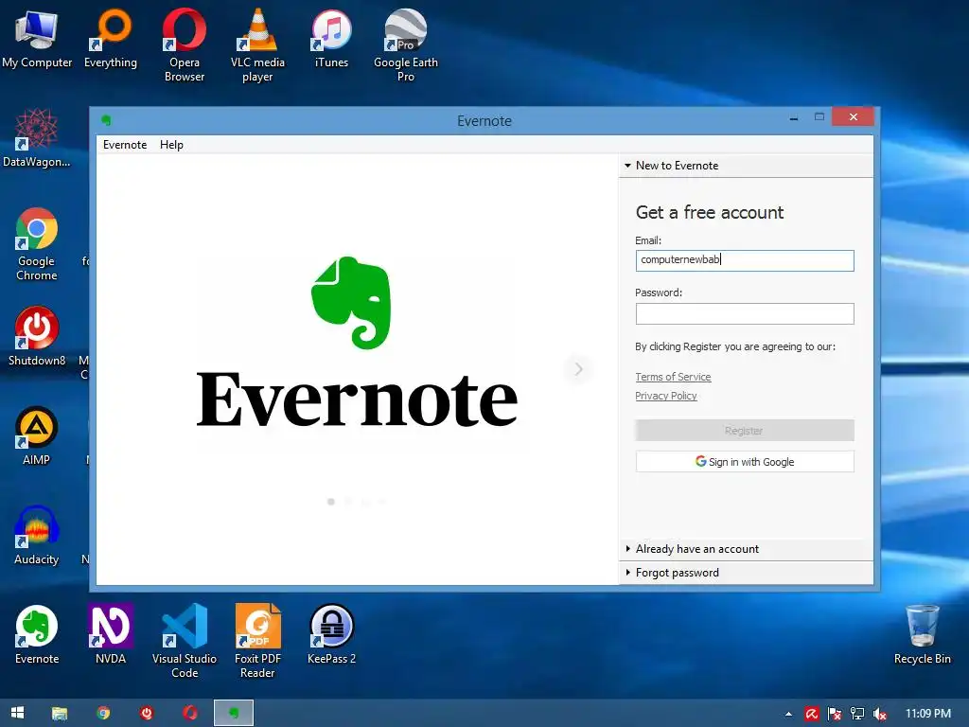Focus the Email input field

745,260
